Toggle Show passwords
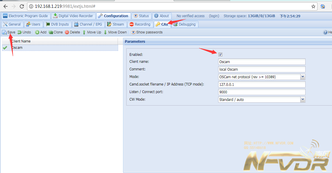Screen dimensions: 332x173 (147, 32)
